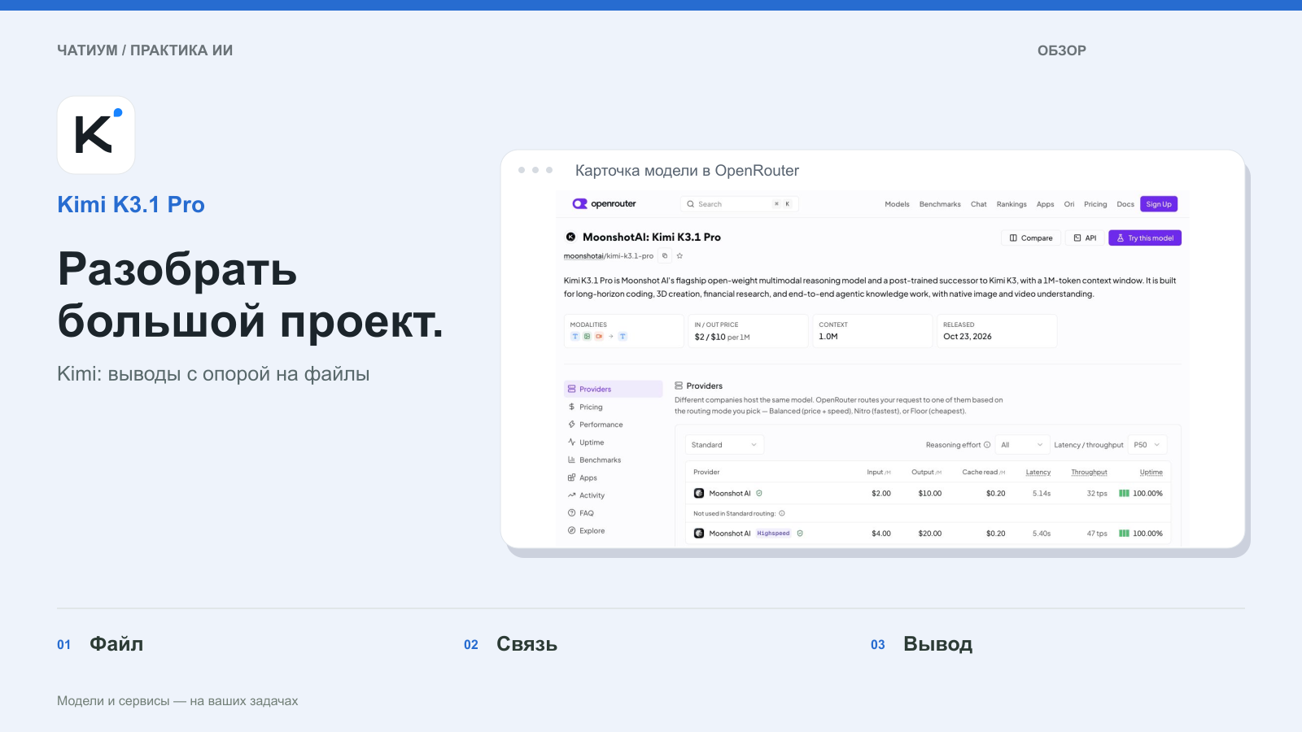Click the Chat link in top navigation
1302x732 pixels.
[x=979, y=204]
